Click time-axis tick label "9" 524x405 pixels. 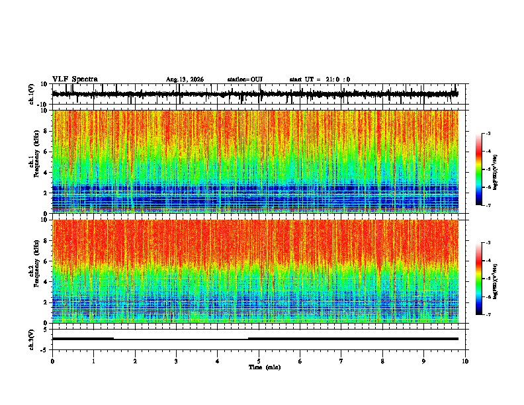(423, 361)
